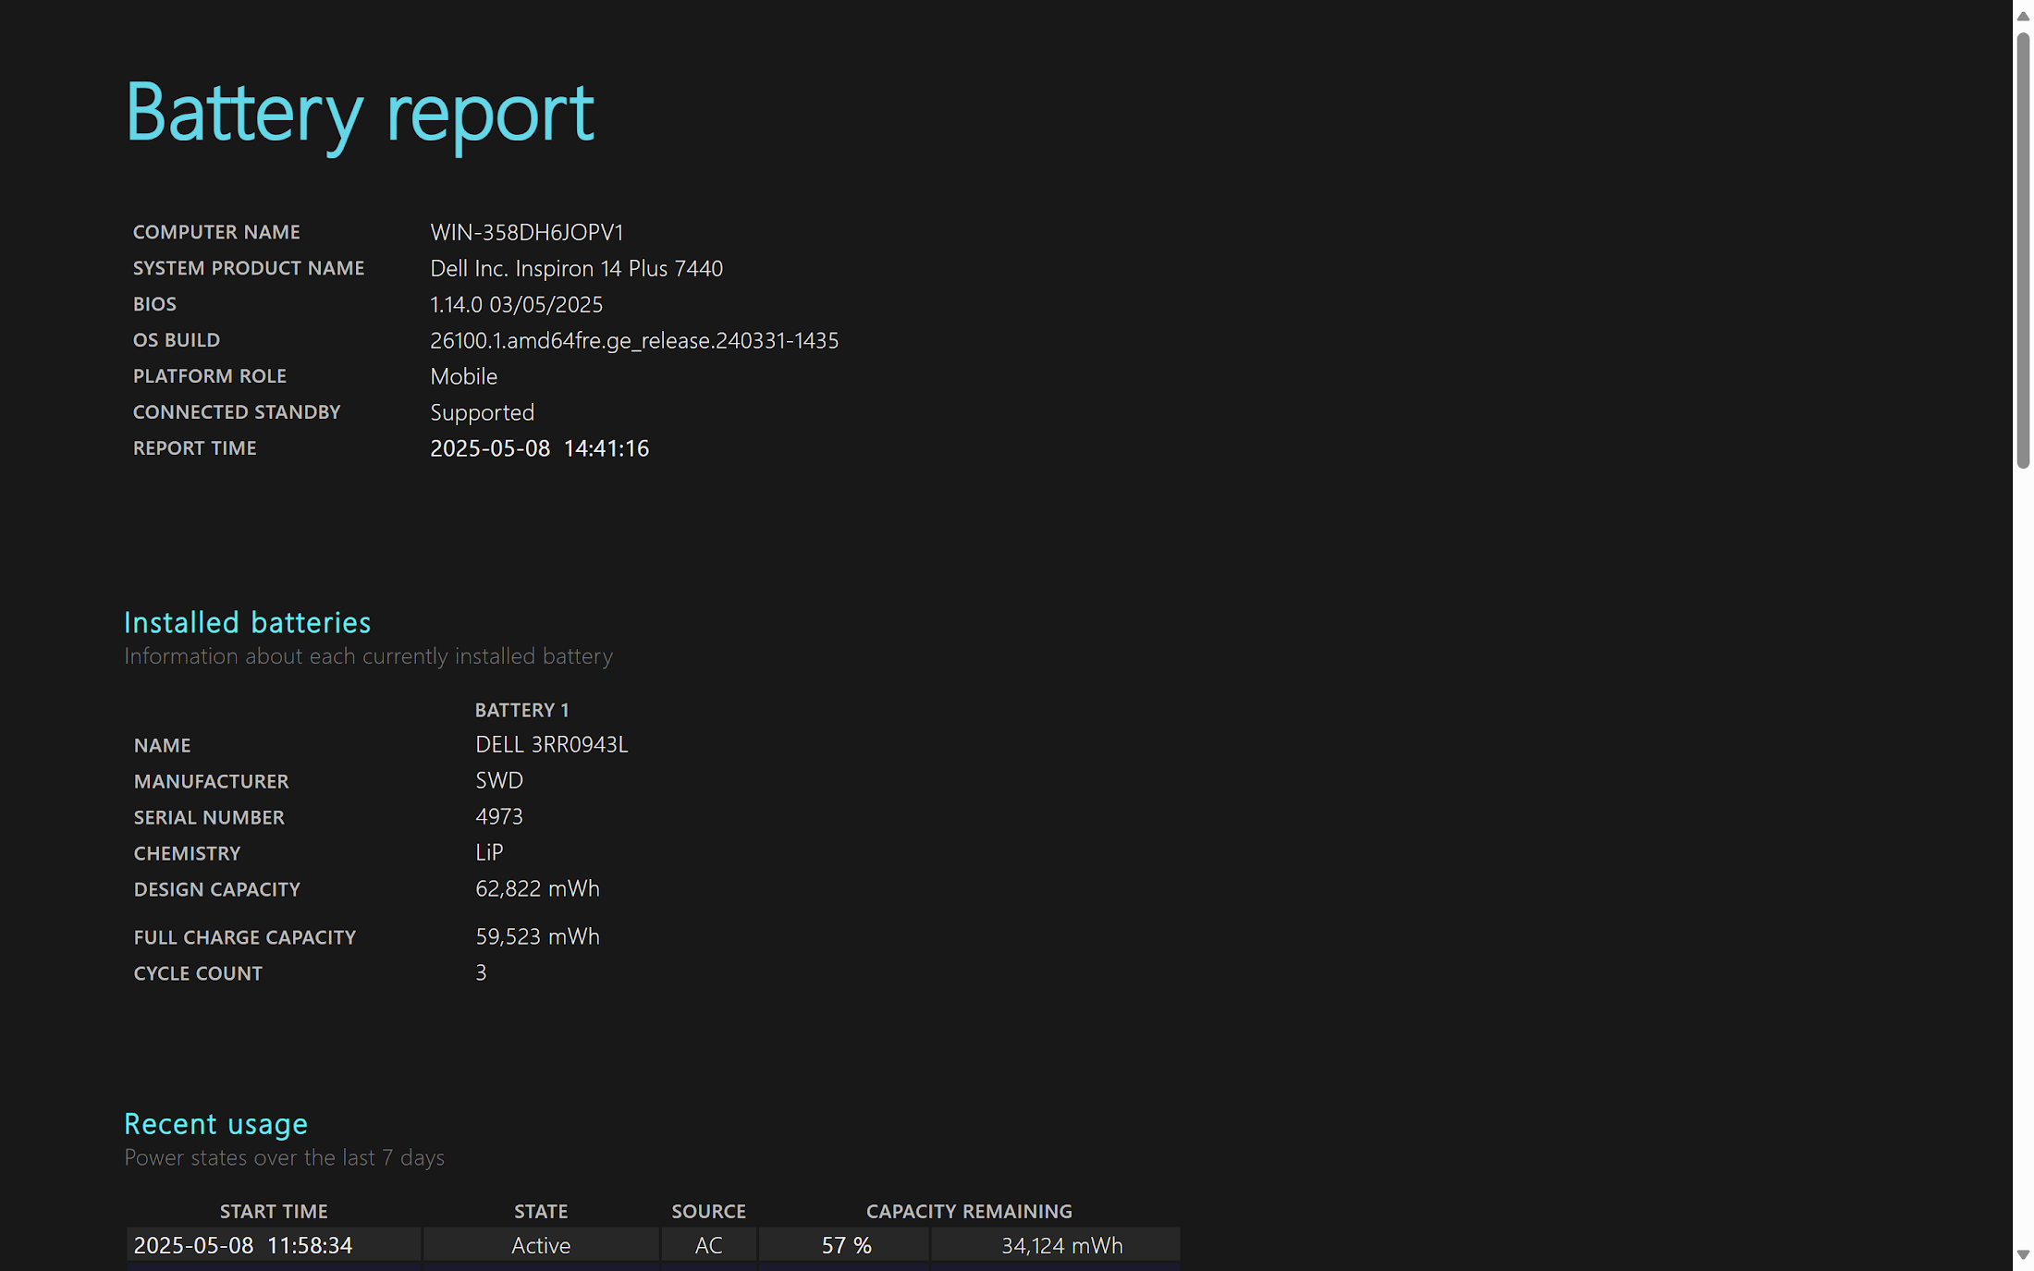Click serial number 4973
This screenshot has height=1271, width=2034.
click(498, 816)
